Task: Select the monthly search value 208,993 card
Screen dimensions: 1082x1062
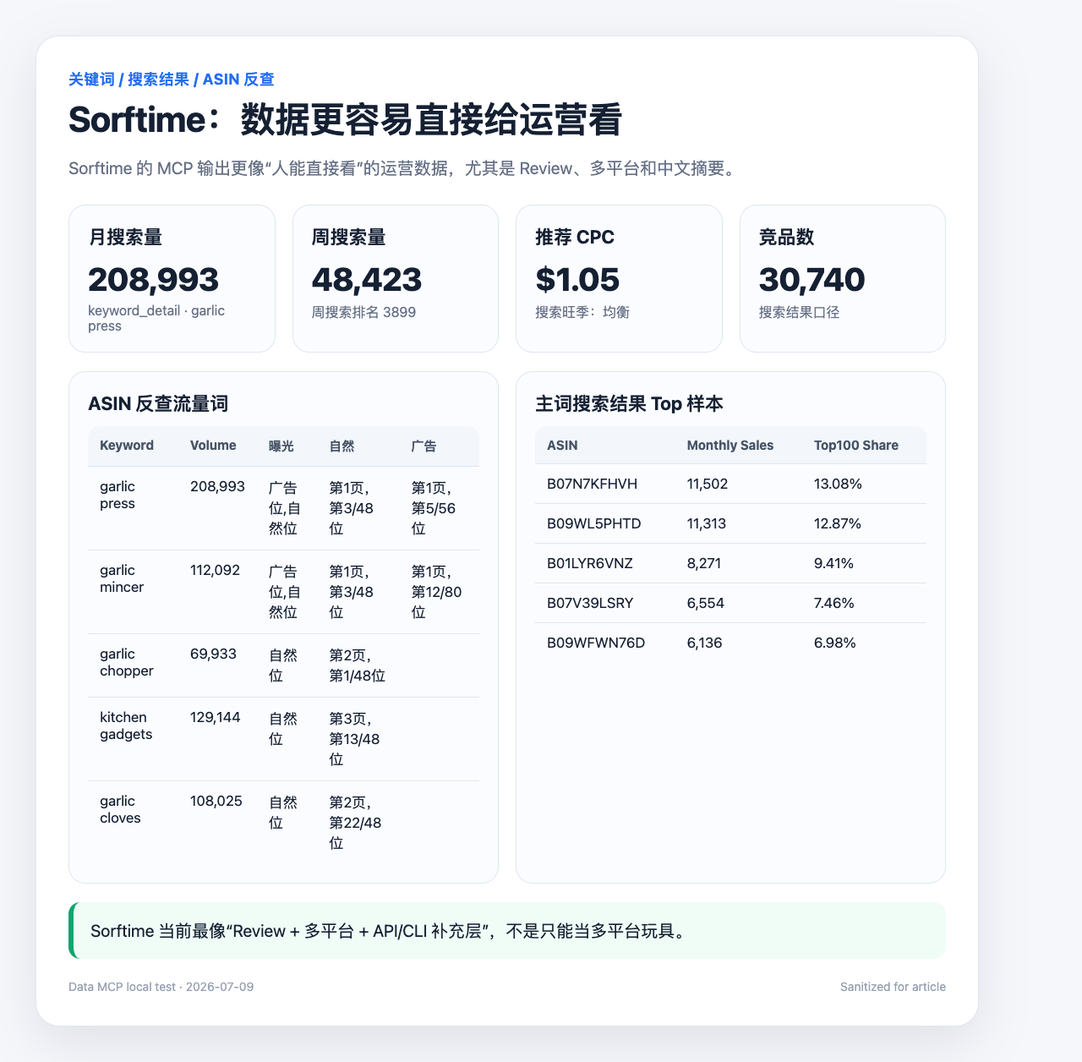Action: 172,278
